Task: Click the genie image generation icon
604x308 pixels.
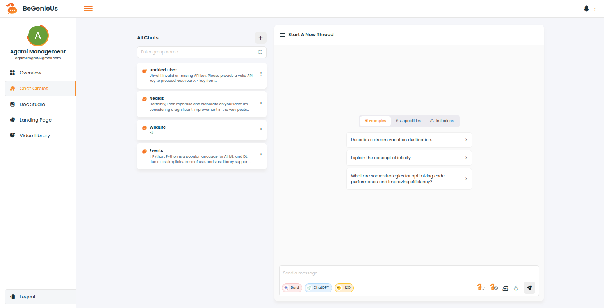Action: tap(494, 288)
